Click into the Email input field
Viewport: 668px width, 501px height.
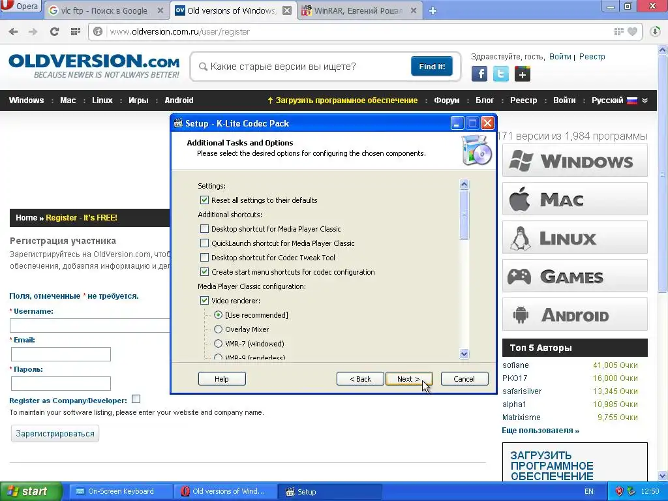[x=61, y=354]
